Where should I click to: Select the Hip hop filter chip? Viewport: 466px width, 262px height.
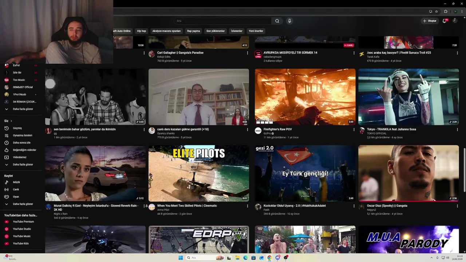click(x=141, y=31)
